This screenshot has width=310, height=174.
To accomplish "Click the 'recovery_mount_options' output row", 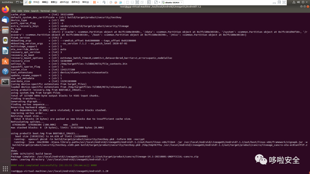I will click(x=92, y=58).
